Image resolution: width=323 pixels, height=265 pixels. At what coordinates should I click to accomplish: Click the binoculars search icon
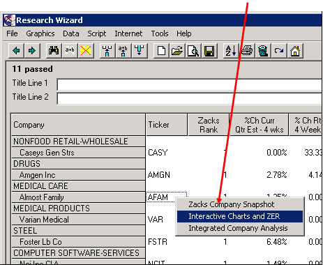pos(54,50)
